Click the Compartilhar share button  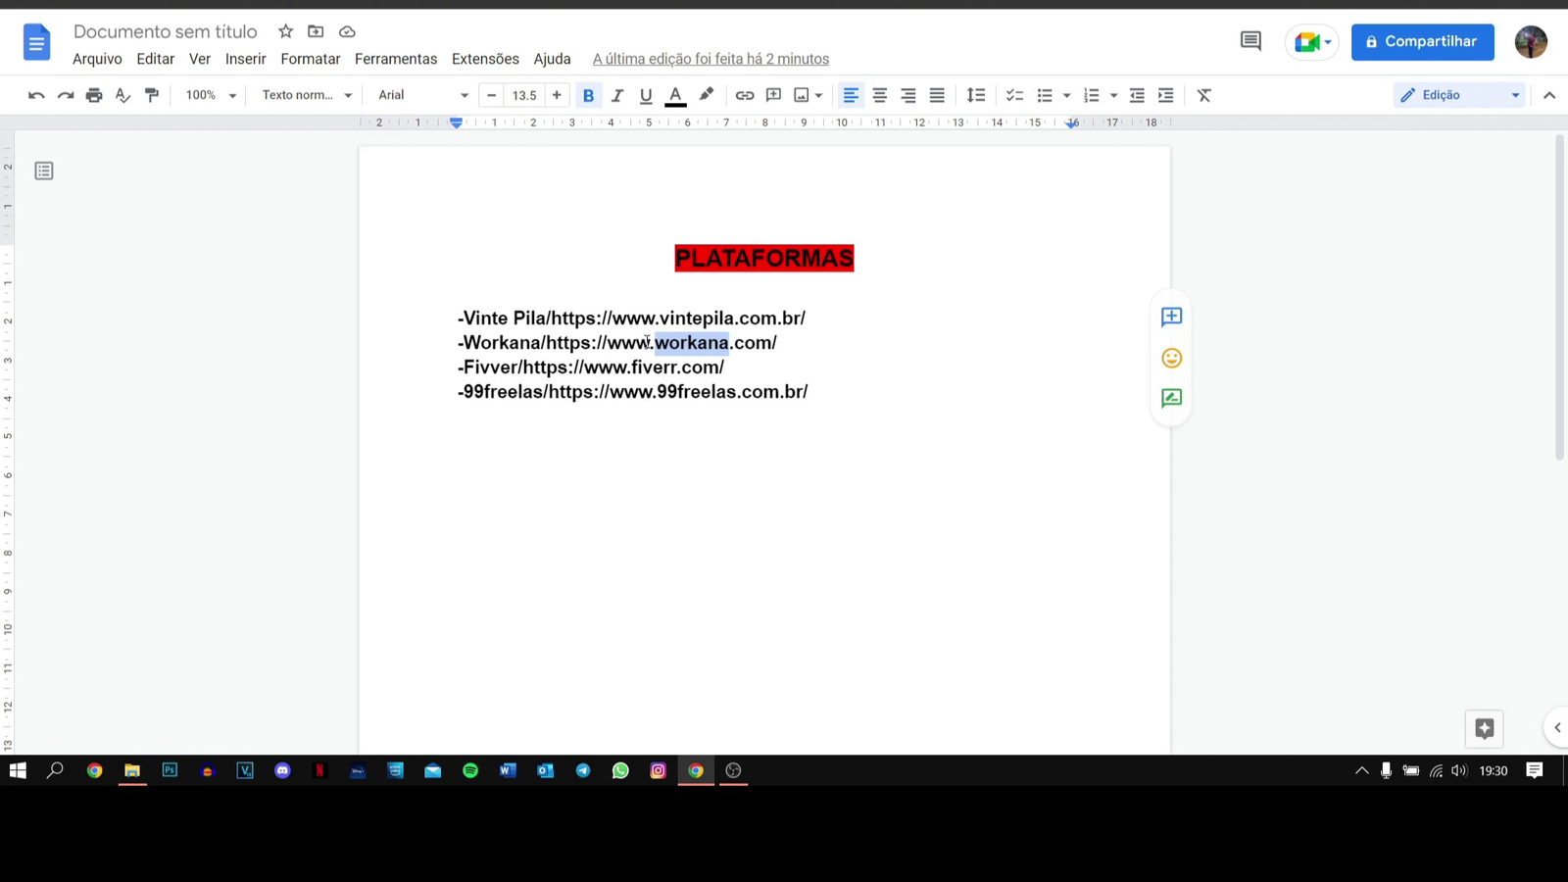pyautogui.click(x=1422, y=41)
